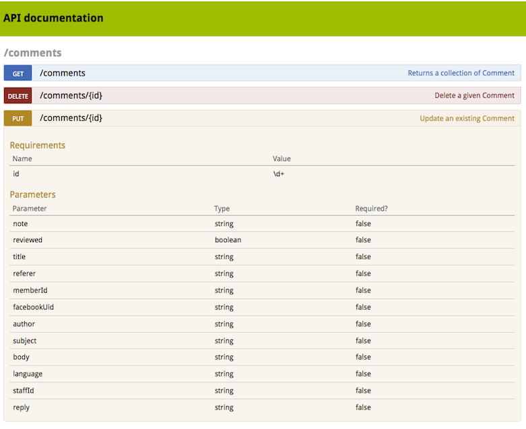Open the /comments section heading
Viewport: 526px width, 429px height.
[32, 53]
